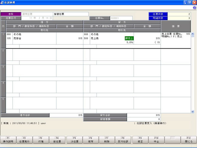Image resolution: width=197 pixels, height=148 pixels.
Task: Select row number 5 header
Action: 3,105
